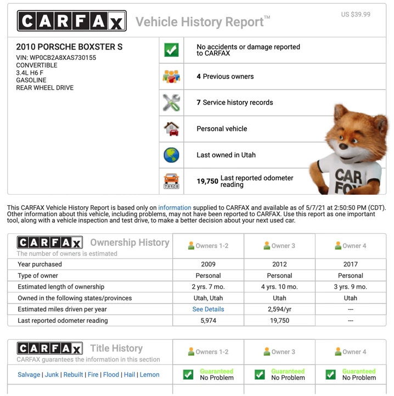Click the 3.4L H6 F engine text
Viewport: 394px width, 396px height.
pyautogui.click(x=30, y=73)
